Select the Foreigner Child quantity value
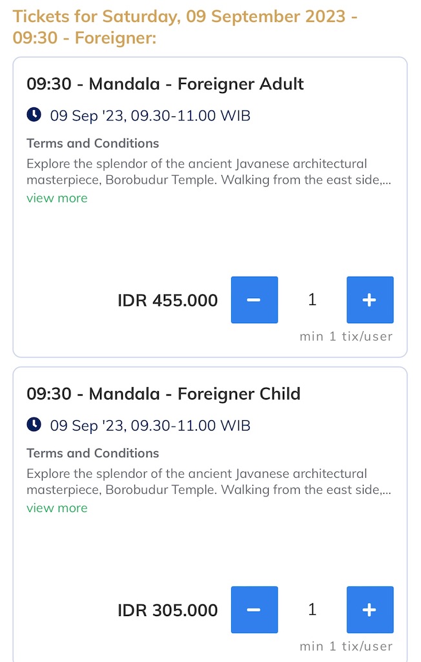The width and height of the screenshot is (421, 662). (x=312, y=610)
